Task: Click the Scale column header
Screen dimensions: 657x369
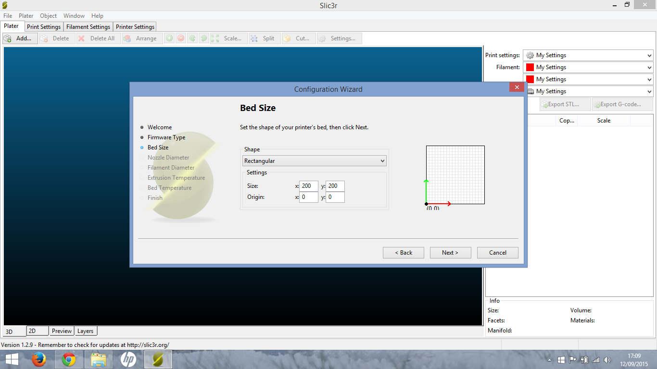Action: point(604,121)
